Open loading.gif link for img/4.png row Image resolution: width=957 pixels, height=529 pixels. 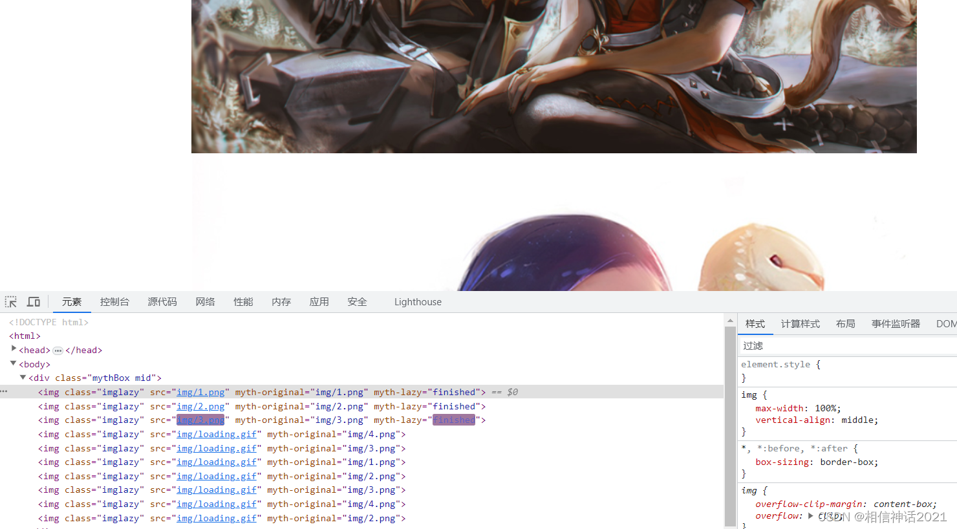(x=217, y=435)
